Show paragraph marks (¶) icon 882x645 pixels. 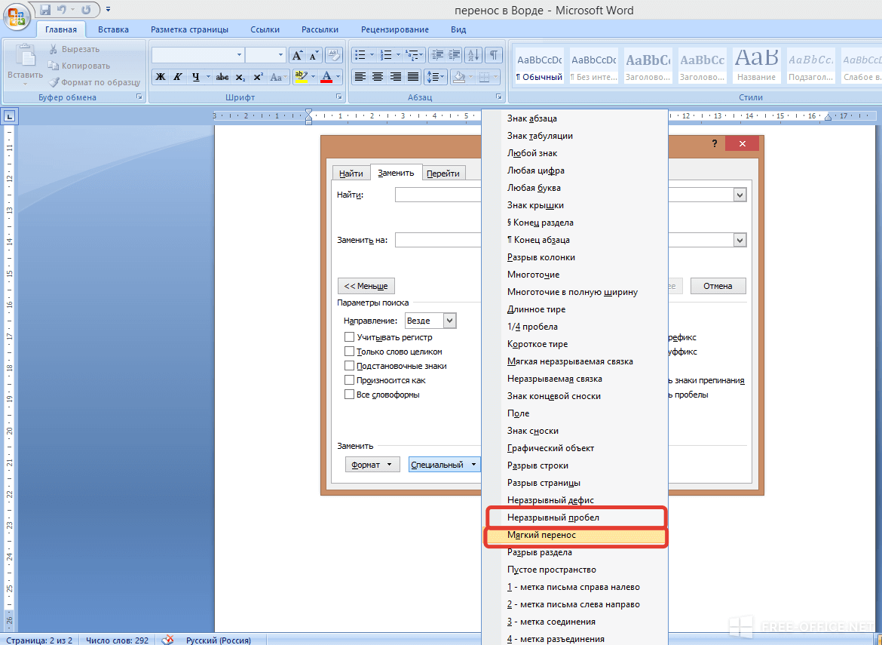tap(493, 55)
